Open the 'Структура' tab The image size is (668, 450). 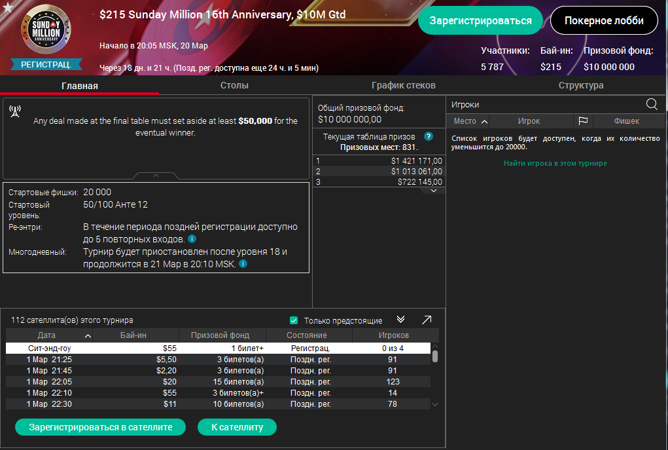pyautogui.click(x=581, y=85)
